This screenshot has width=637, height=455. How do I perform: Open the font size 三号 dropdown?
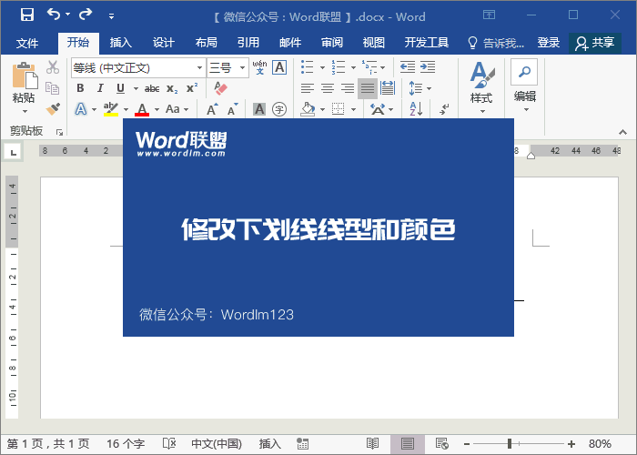pos(243,68)
